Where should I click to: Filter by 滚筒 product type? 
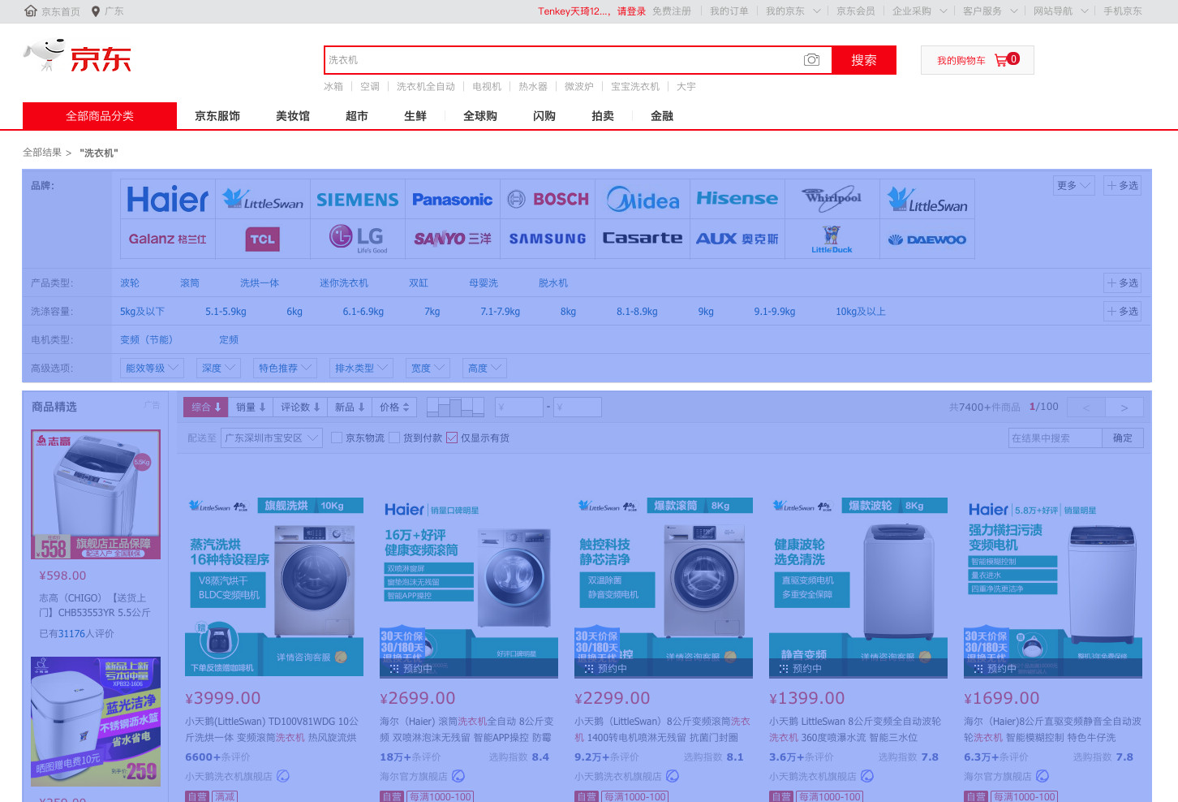point(190,282)
